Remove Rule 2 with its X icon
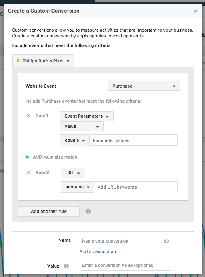 [x=28, y=172]
